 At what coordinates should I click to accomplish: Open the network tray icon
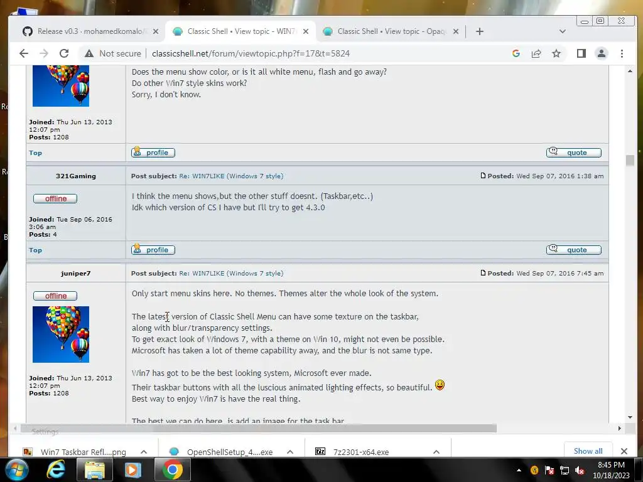pyautogui.click(x=565, y=470)
